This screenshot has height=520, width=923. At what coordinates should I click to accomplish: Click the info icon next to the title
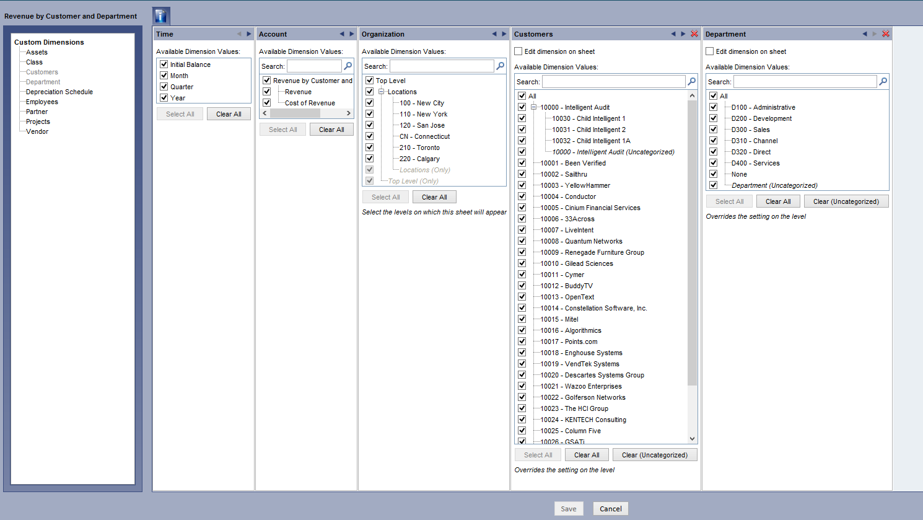(x=161, y=16)
